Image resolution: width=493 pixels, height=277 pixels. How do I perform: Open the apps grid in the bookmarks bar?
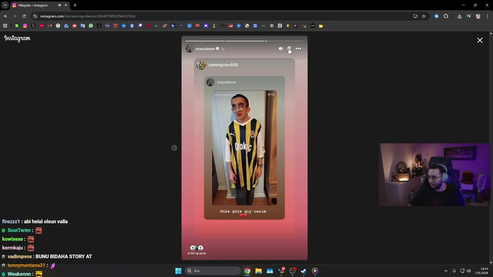(x=5, y=26)
